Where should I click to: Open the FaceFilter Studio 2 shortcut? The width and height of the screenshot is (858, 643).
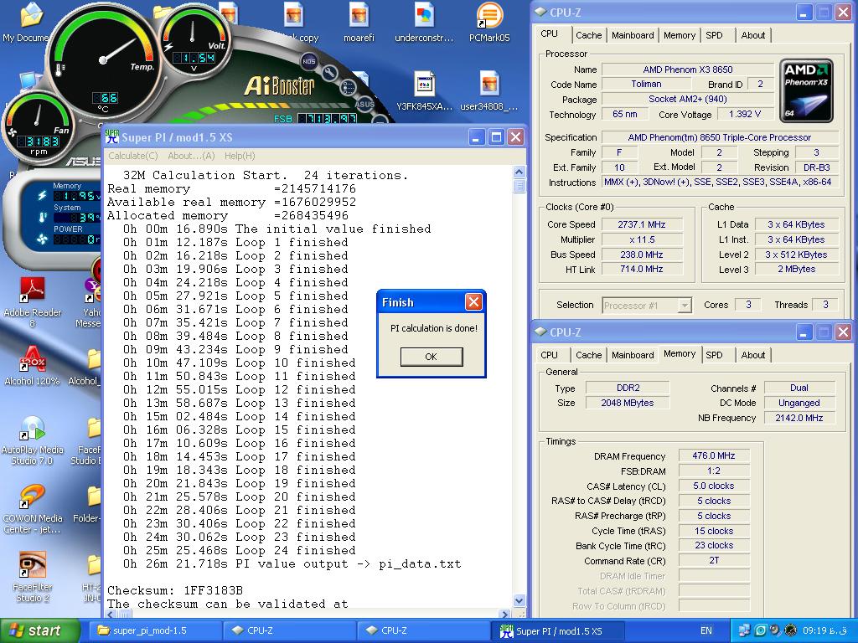coord(33,578)
